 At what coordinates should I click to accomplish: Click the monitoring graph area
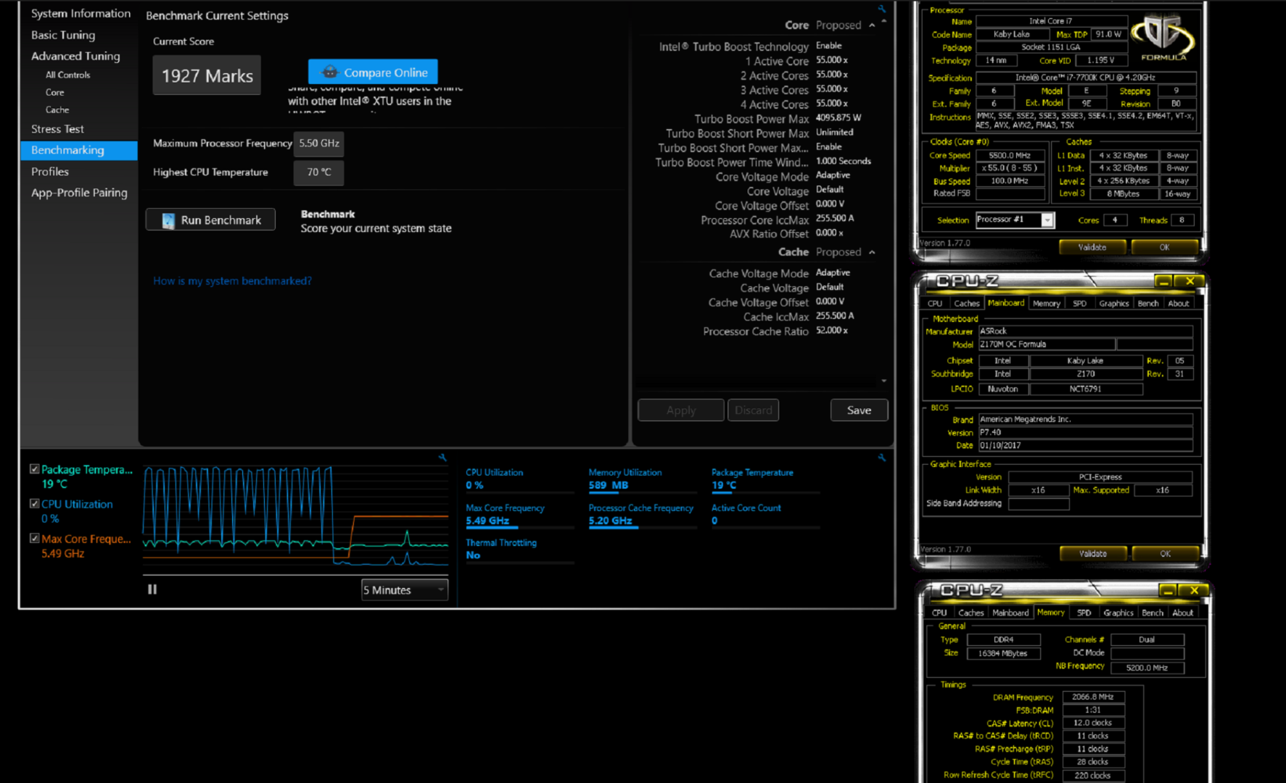[295, 516]
